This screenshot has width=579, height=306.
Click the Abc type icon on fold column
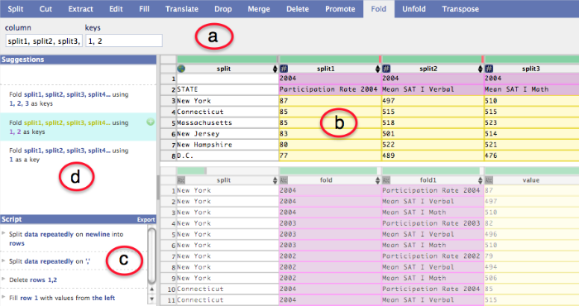pyautogui.click(x=284, y=180)
